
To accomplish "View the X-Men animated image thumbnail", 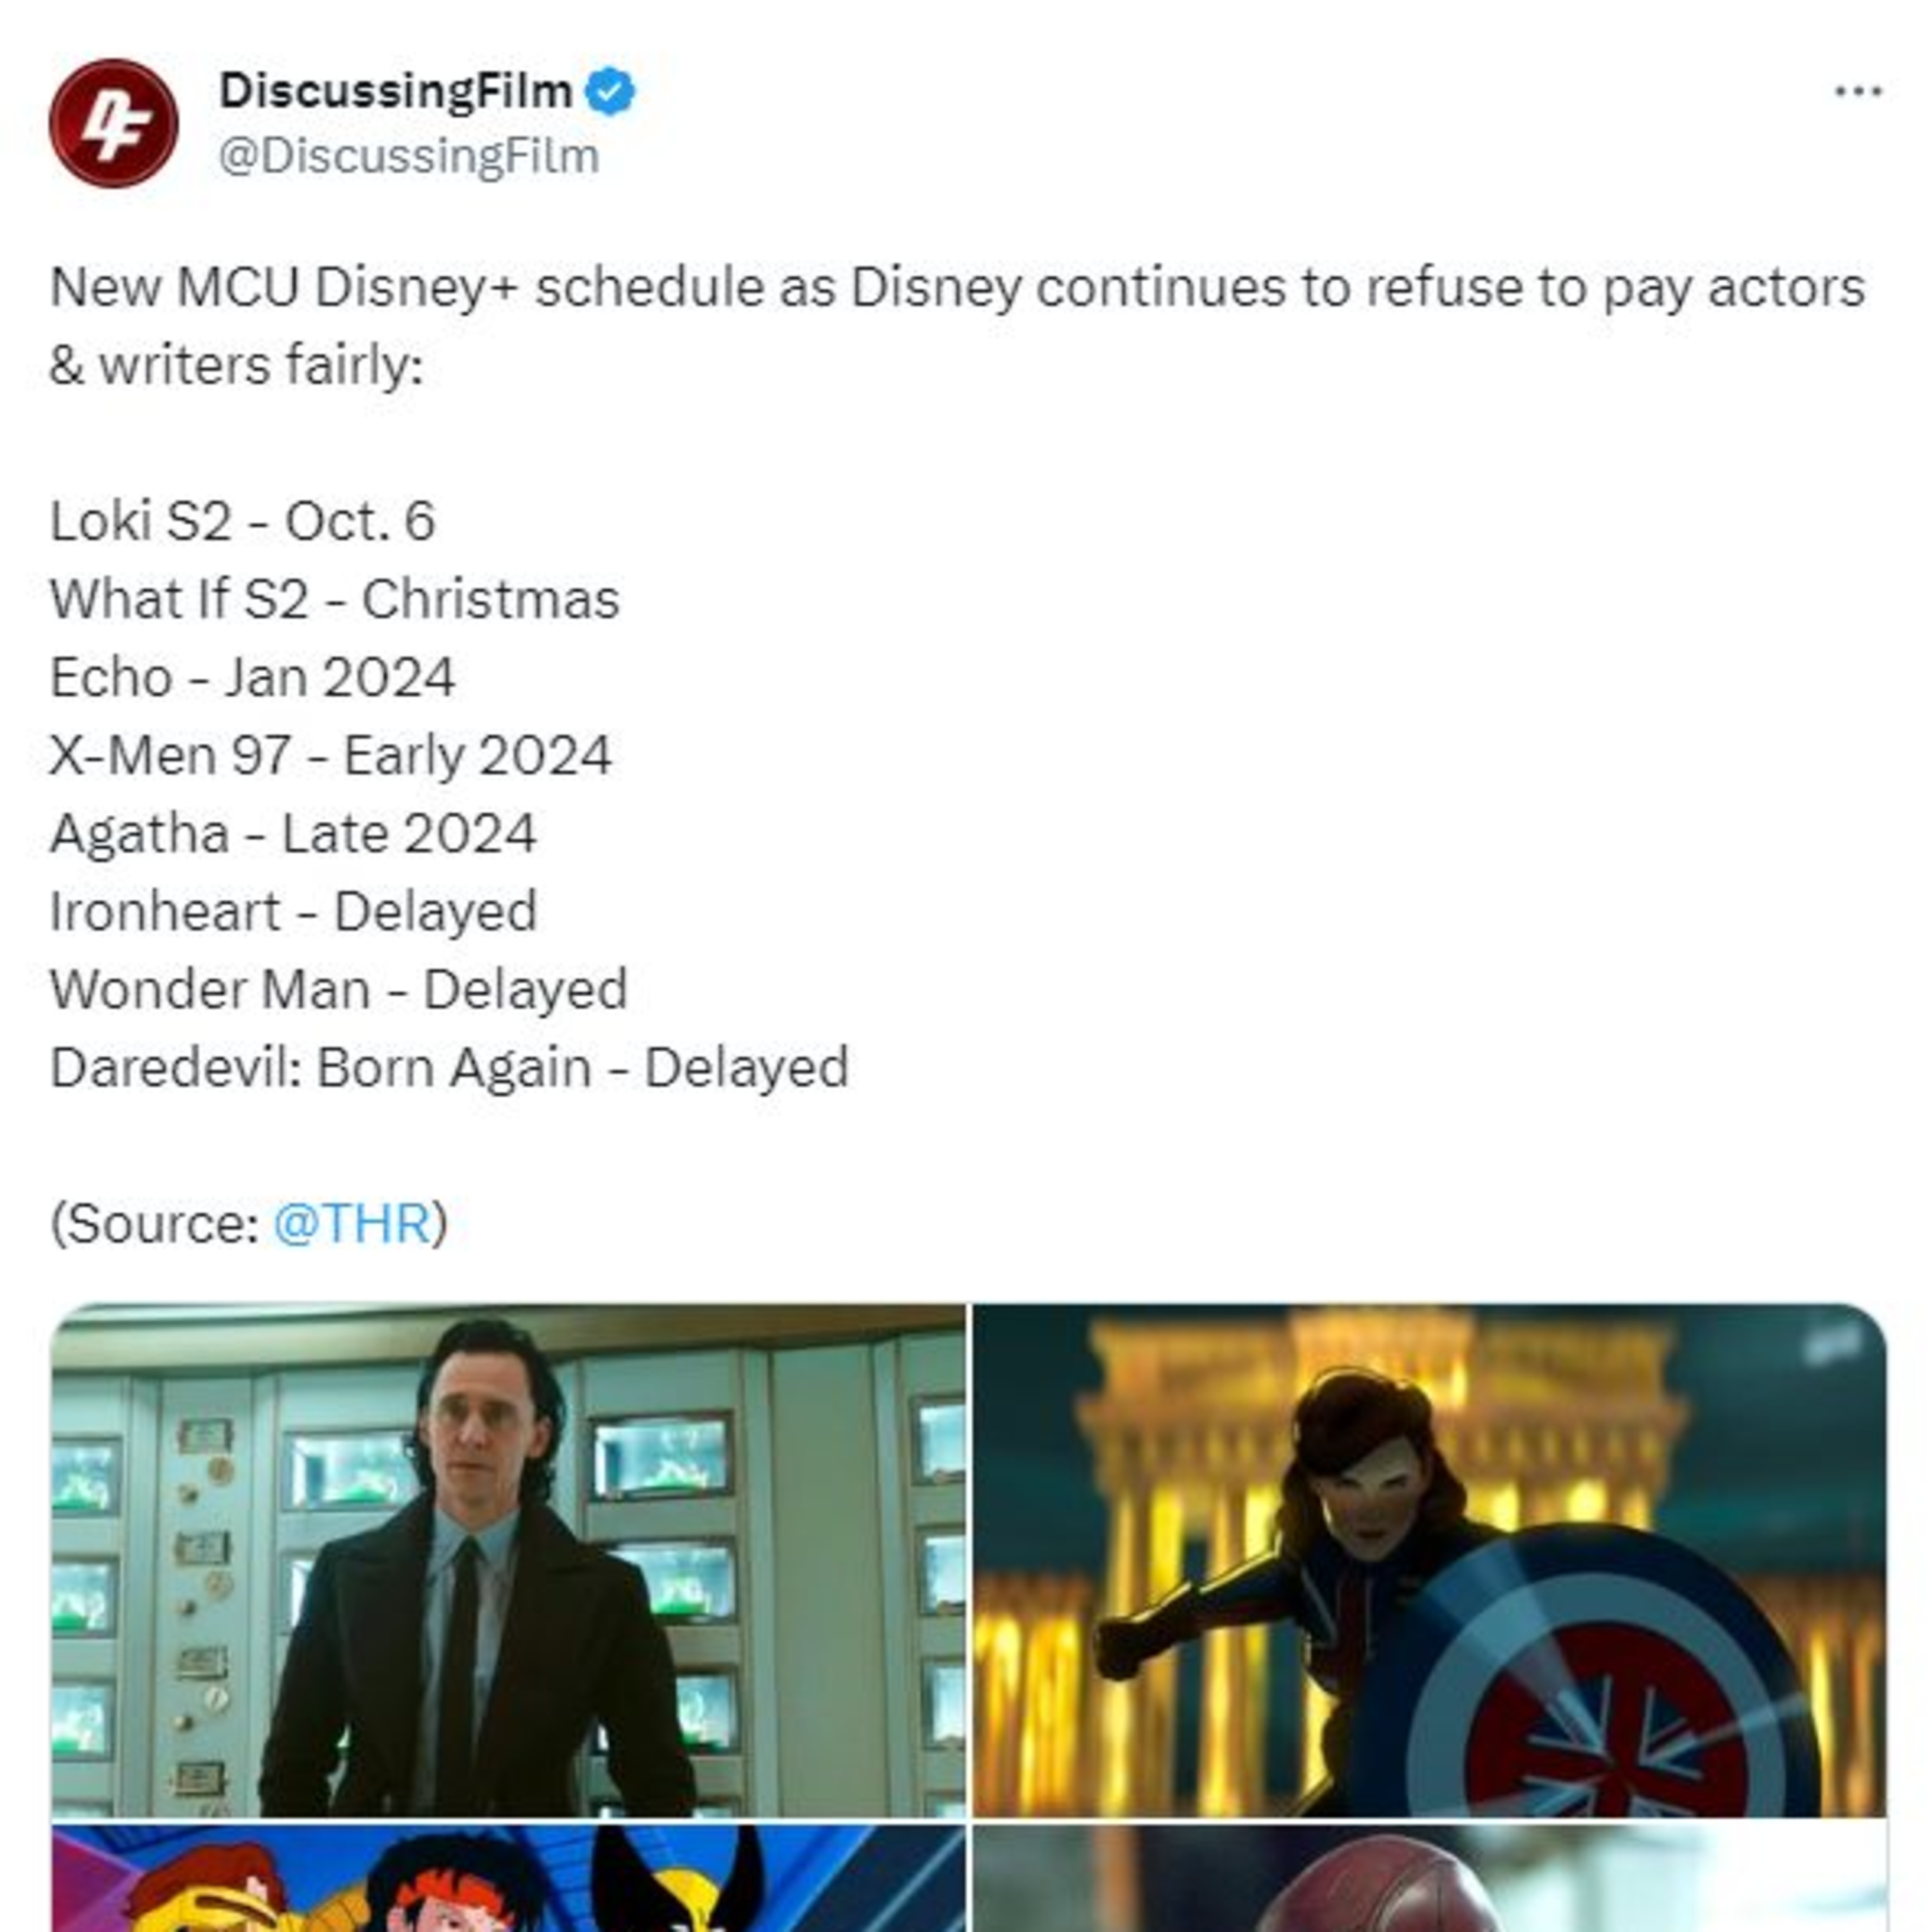I will [x=509, y=1878].
